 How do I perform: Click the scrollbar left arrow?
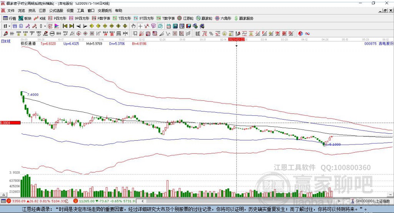[x=142, y=201]
